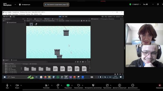Toggle Zoom video camera
This screenshot has width=163, height=91.
click(x=17, y=86)
